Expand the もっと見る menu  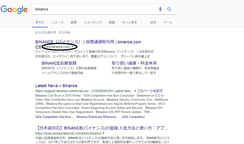click(130, 22)
